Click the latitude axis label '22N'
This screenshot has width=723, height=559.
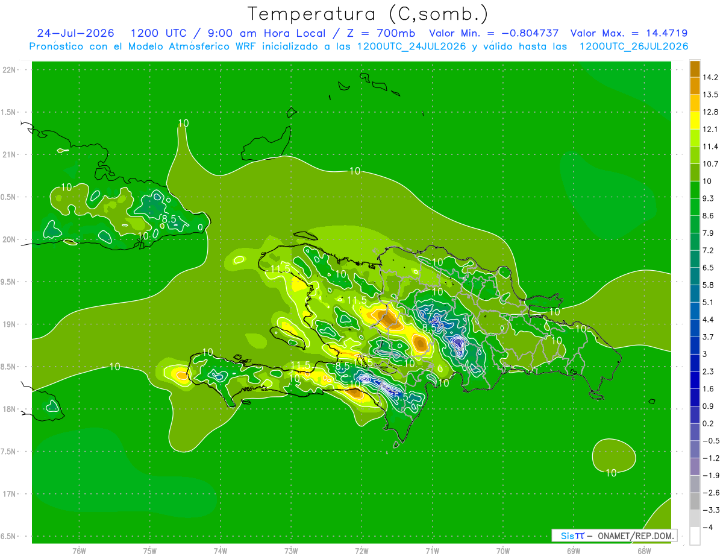click(9, 69)
